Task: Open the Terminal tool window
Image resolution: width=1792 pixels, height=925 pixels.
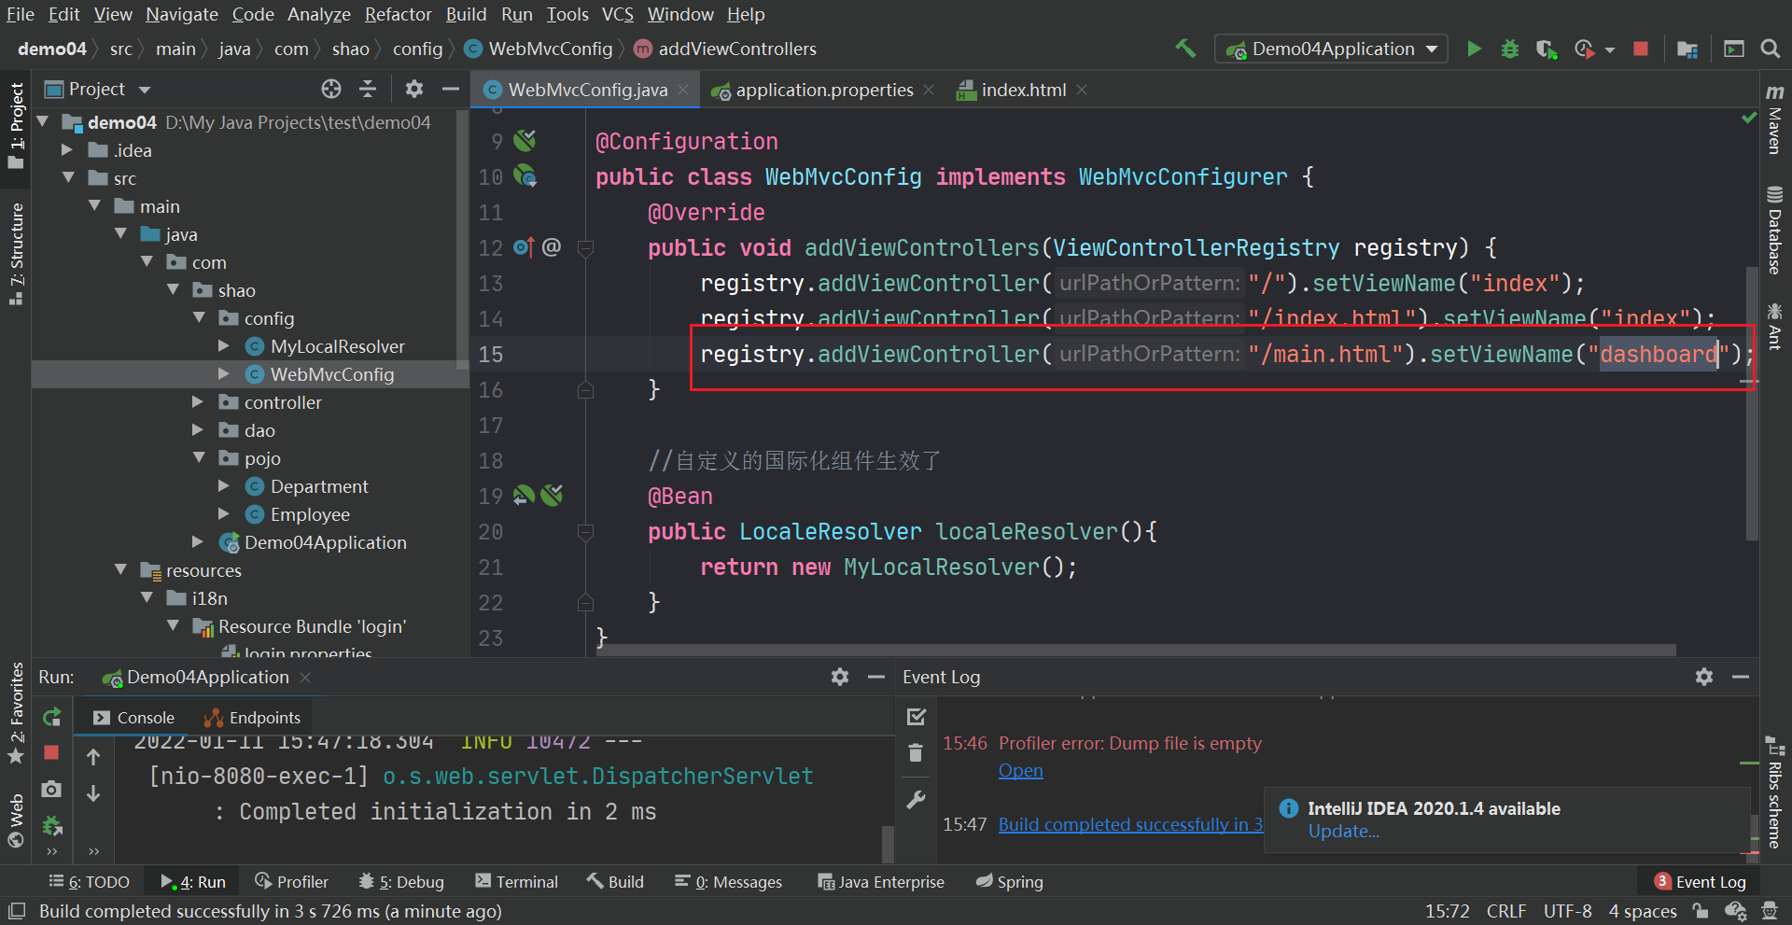Action: point(516,881)
